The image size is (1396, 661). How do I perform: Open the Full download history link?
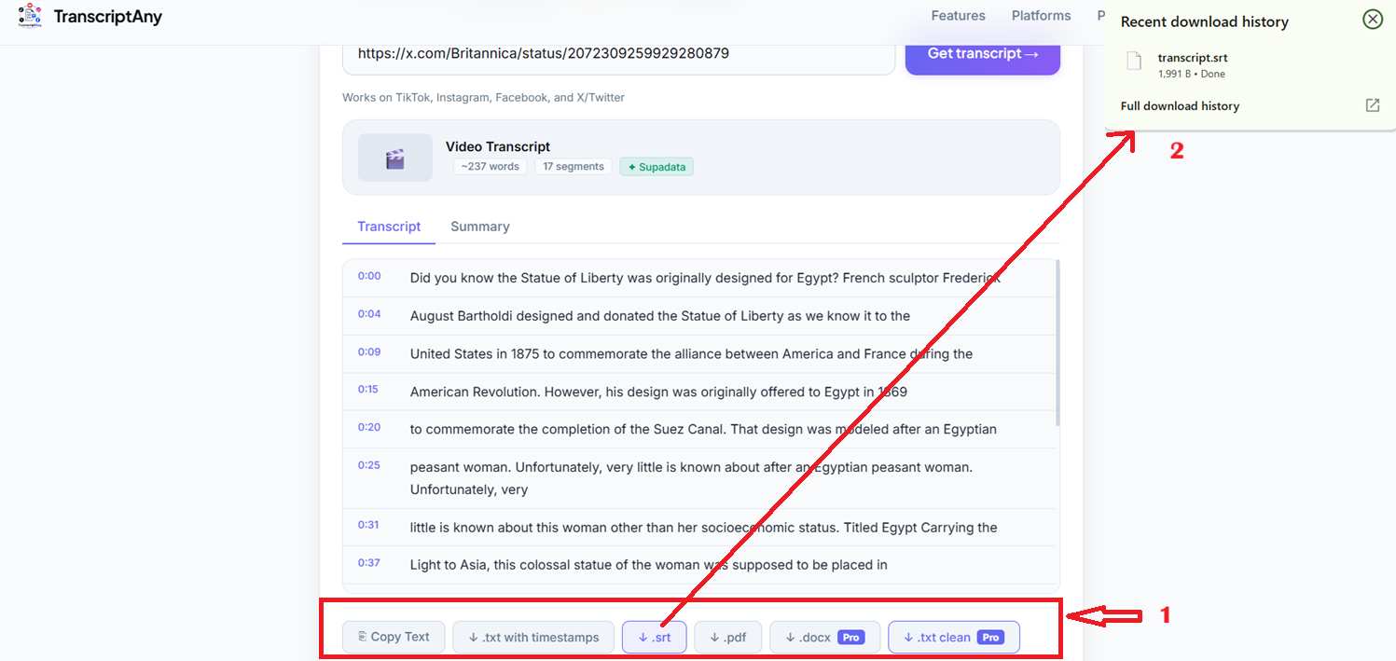pos(1180,106)
